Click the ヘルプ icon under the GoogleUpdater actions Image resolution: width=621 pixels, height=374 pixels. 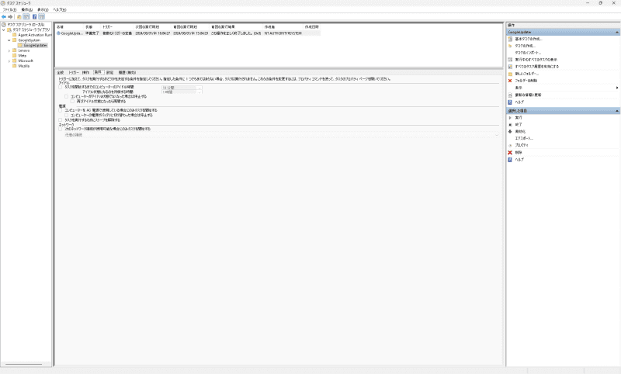coord(510,102)
